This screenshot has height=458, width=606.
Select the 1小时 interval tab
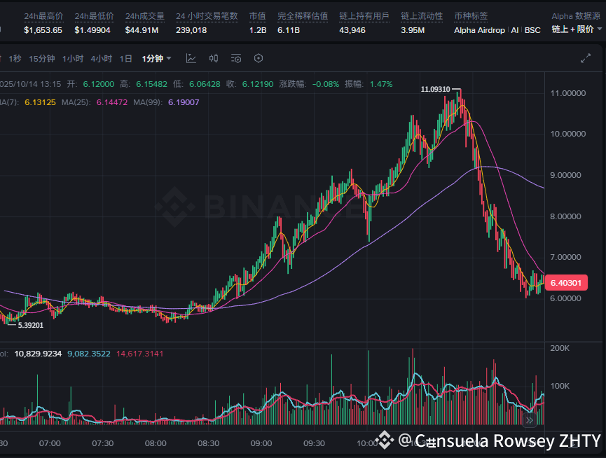[x=73, y=59]
